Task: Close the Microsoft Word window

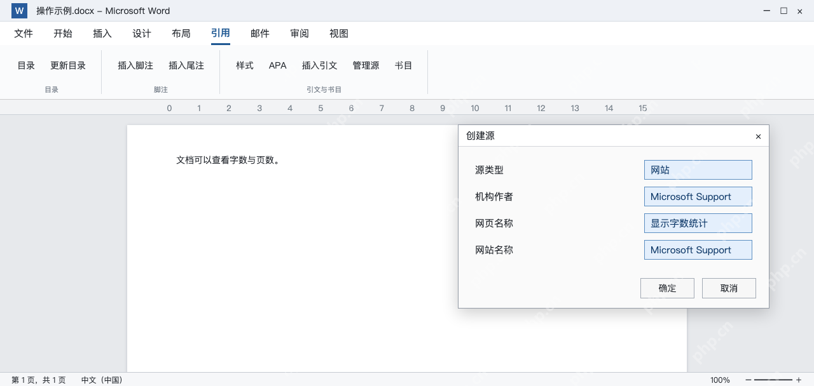Action: tap(800, 11)
